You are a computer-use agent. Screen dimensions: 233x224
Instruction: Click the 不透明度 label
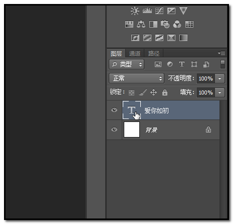(181, 78)
